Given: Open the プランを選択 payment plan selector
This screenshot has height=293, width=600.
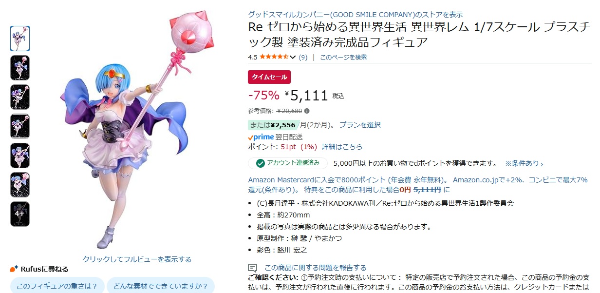Looking at the screenshot, I should (x=360, y=125).
